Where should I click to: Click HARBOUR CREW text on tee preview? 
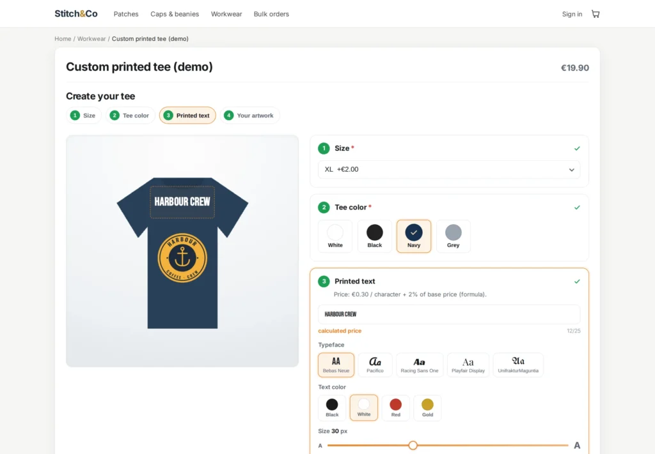(182, 202)
